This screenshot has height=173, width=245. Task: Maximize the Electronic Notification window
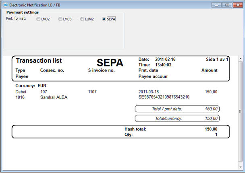point(227,5)
